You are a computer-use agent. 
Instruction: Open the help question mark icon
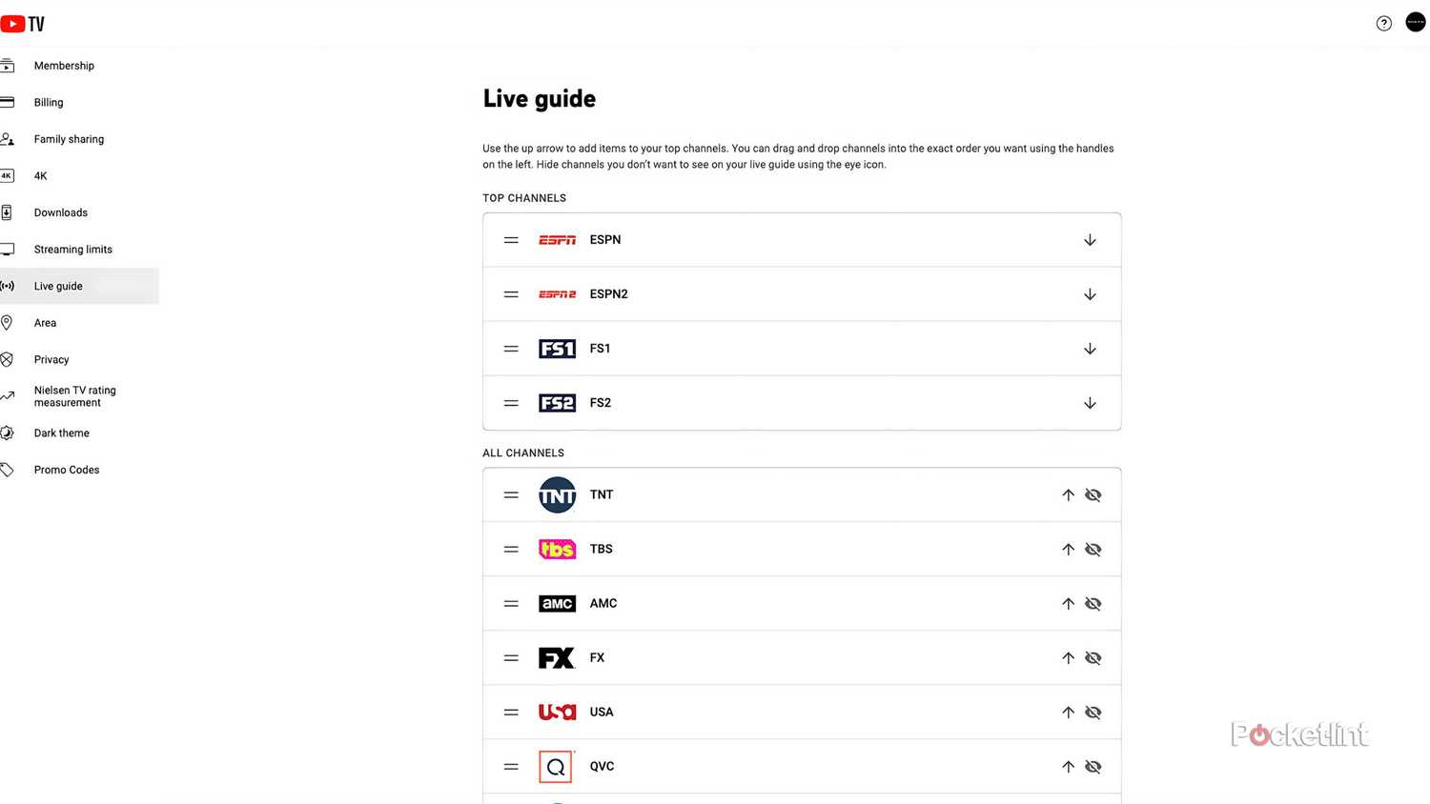tap(1384, 23)
